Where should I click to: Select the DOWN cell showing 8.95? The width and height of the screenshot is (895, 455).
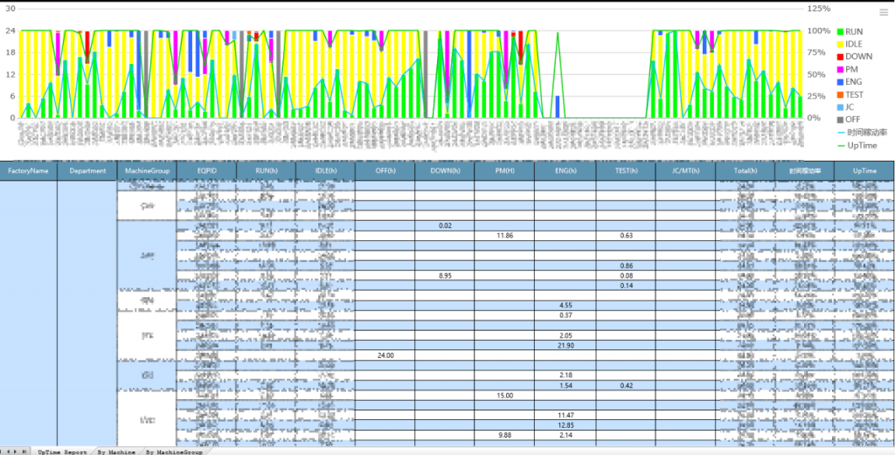coord(445,275)
